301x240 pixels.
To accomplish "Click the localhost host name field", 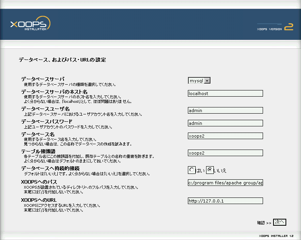I will coord(225,93).
